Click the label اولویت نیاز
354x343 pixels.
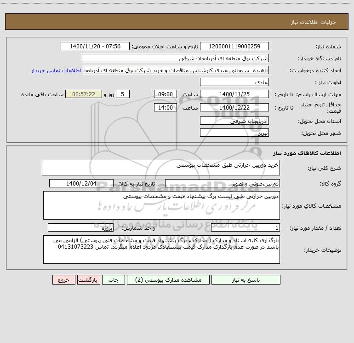coord(328,83)
